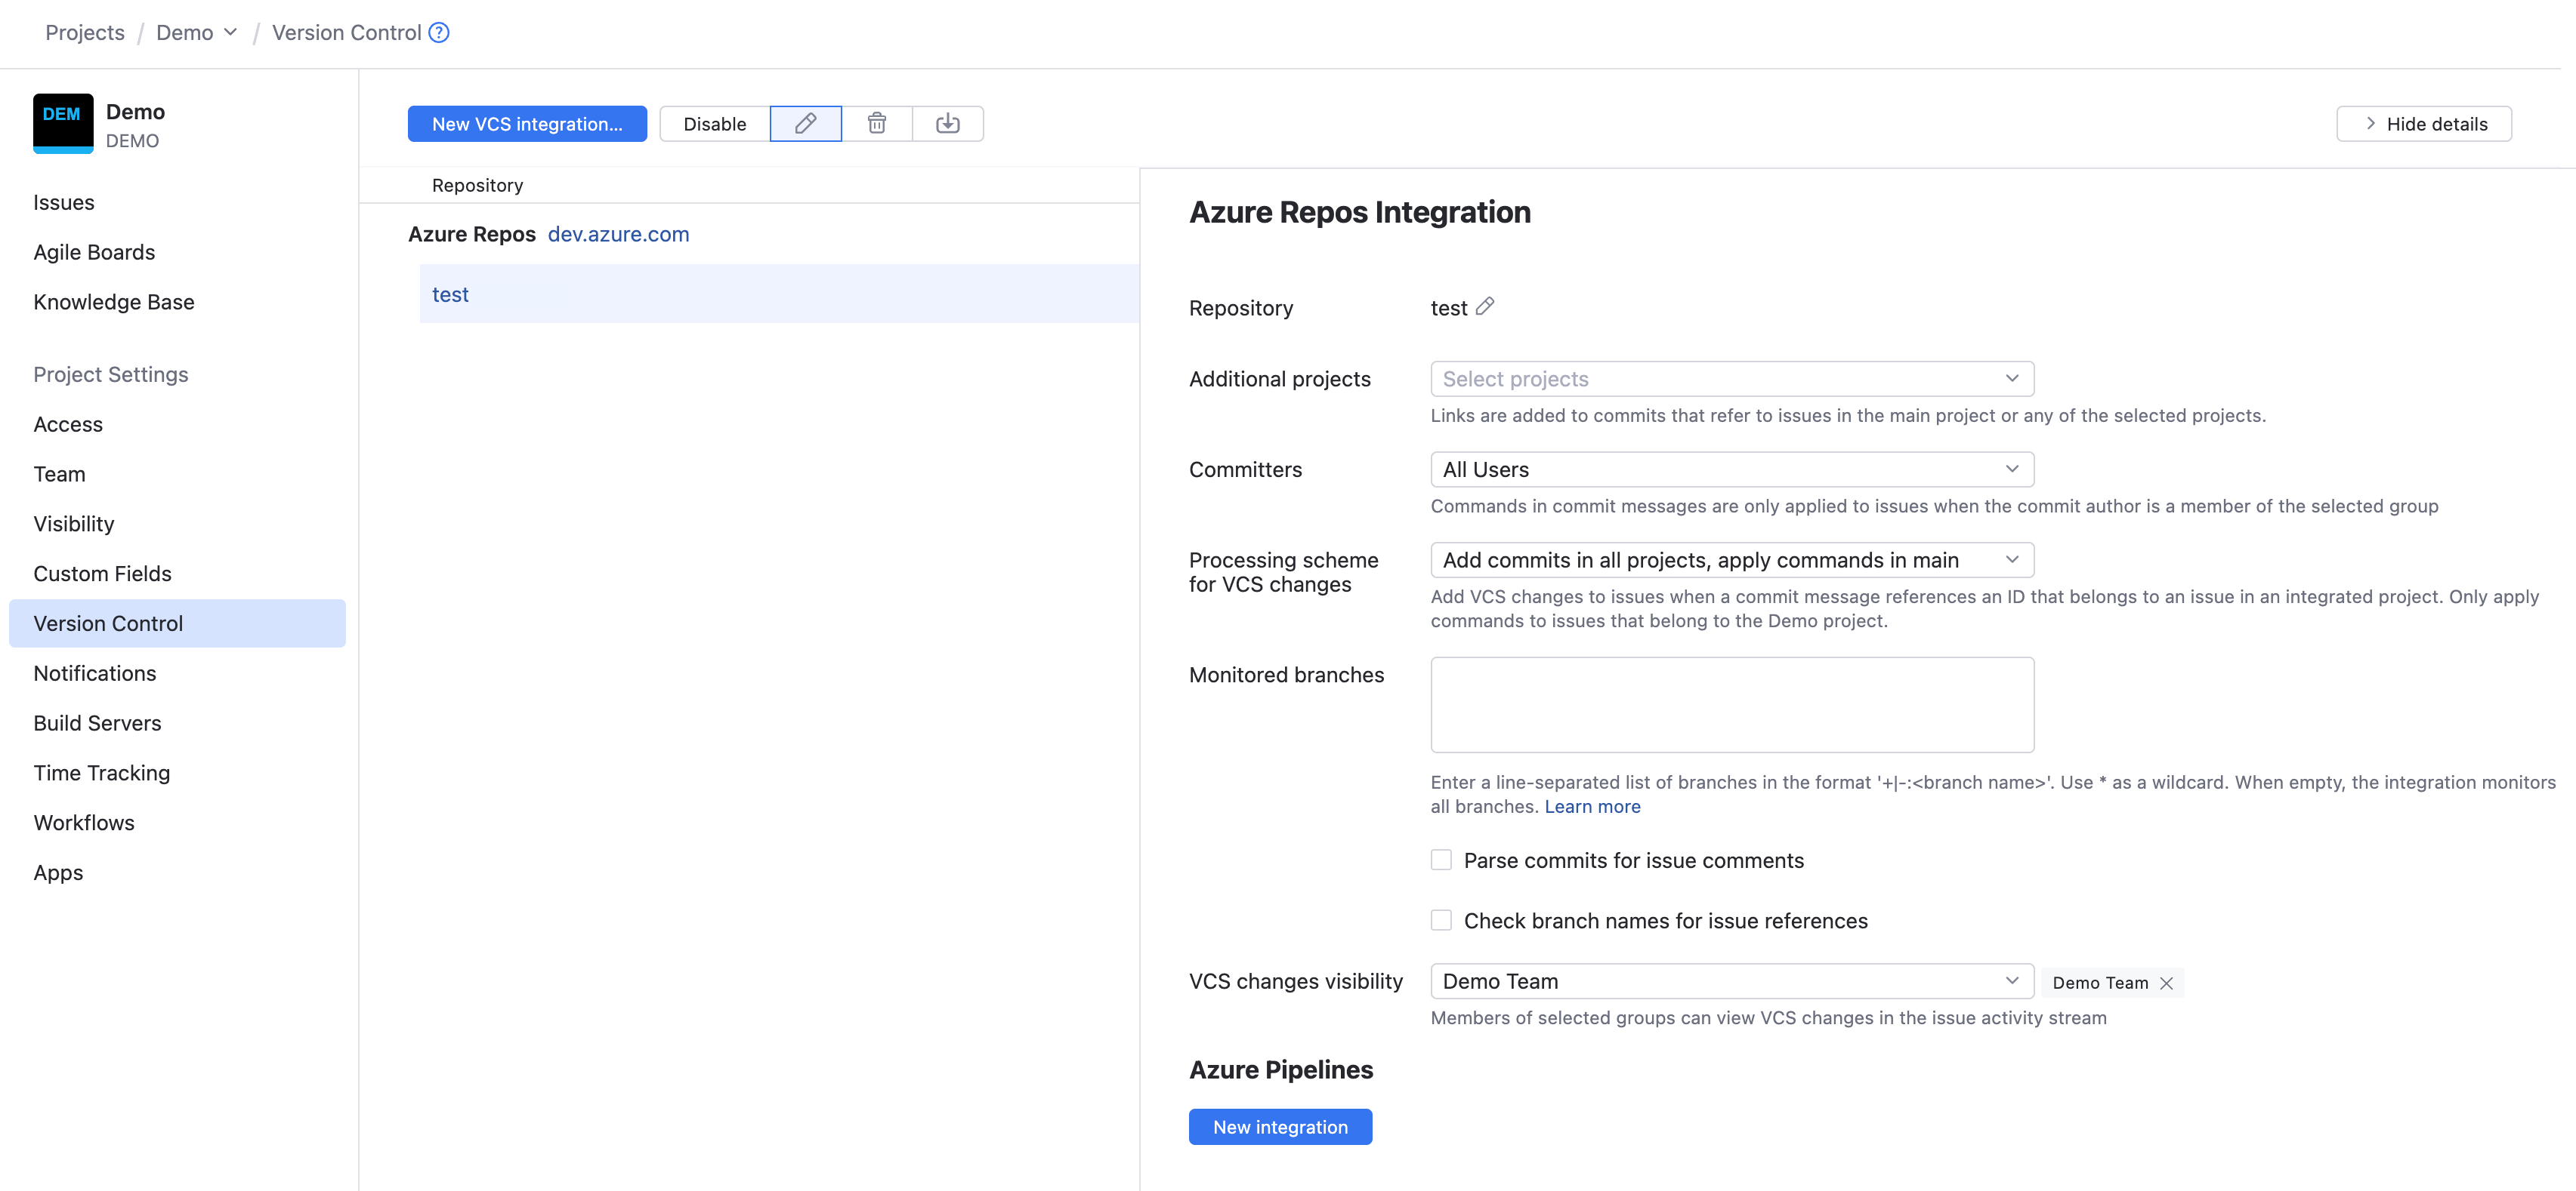
Task: Open VCS changes visibility dropdown
Action: [1731, 981]
